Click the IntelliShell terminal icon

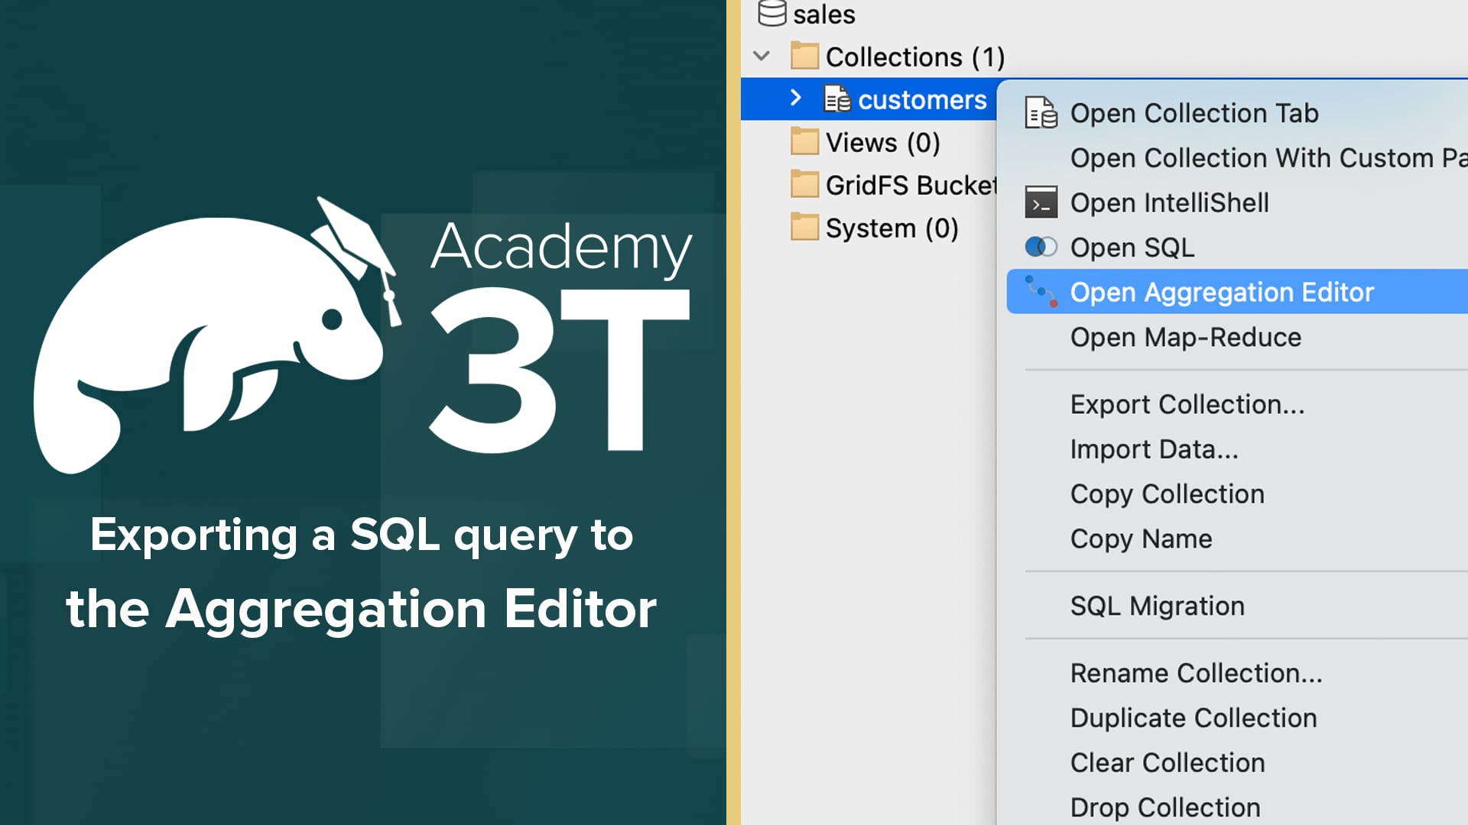pyautogui.click(x=1041, y=202)
